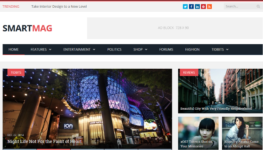263x150 pixels.
Task: Expand the Tidbits dropdown chevron
Action: click(x=227, y=49)
